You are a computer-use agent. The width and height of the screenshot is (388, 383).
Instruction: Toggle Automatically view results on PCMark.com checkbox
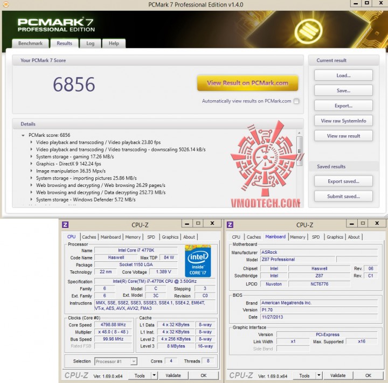coord(296,101)
